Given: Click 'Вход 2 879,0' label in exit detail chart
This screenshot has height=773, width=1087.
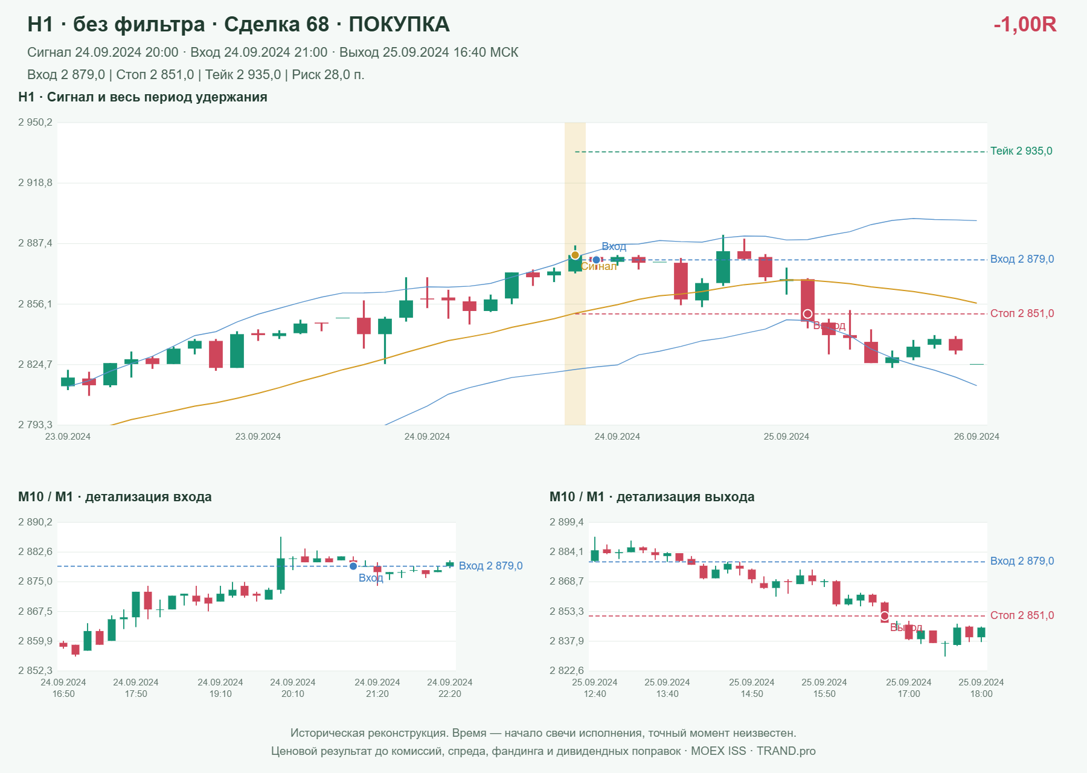Looking at the screenshot, I should pos(1022,561).
